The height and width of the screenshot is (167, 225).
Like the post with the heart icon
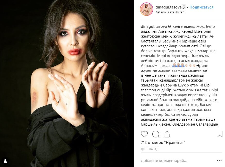click(144, 134)
